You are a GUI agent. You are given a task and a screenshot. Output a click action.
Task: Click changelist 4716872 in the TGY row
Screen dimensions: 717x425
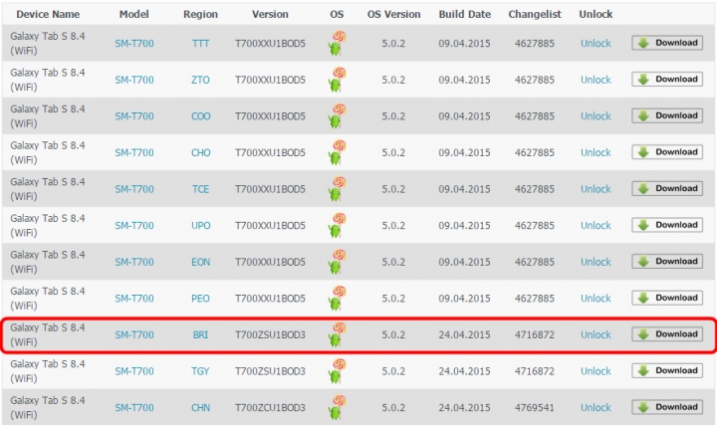(534, 371)
